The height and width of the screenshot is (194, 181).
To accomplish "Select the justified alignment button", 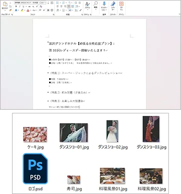I will click(69, 7).
